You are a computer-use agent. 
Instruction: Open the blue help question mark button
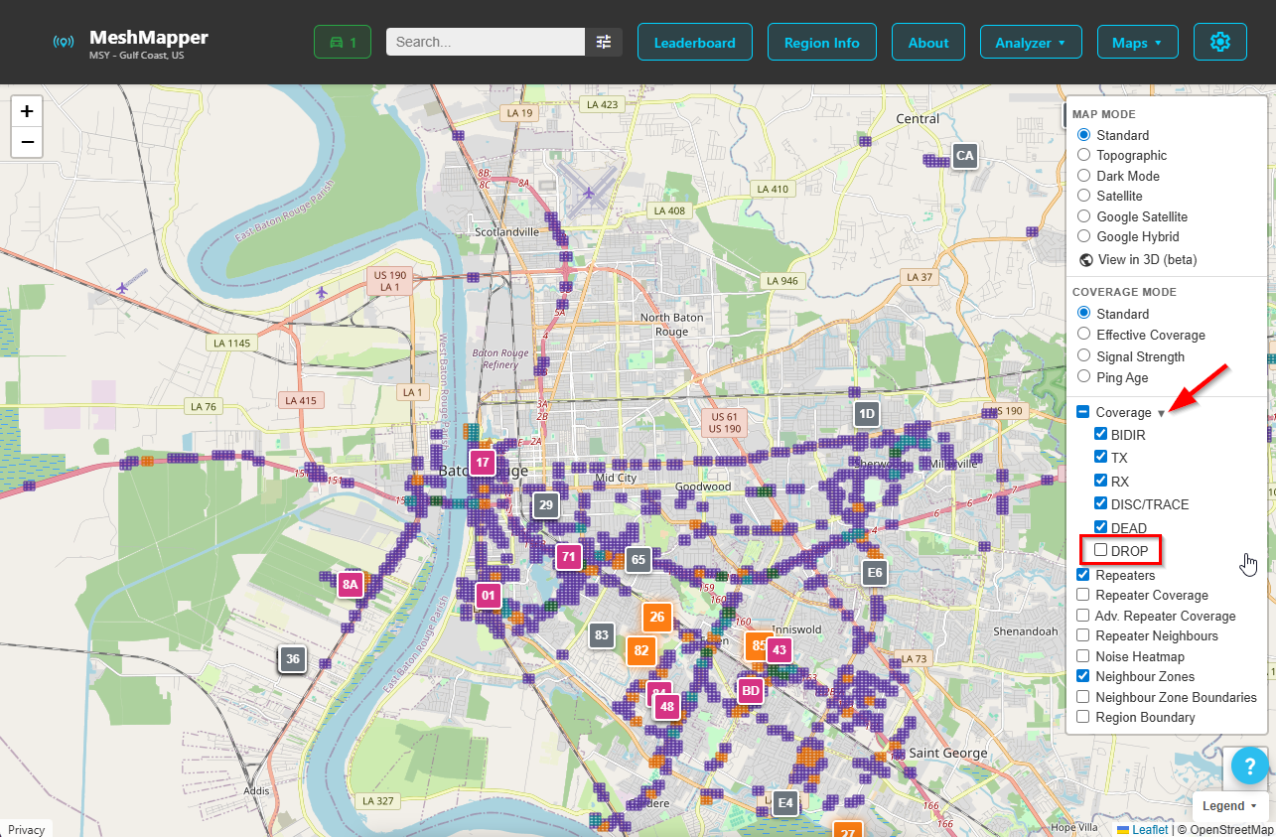pyautogui.click(x=1248, y=766)
